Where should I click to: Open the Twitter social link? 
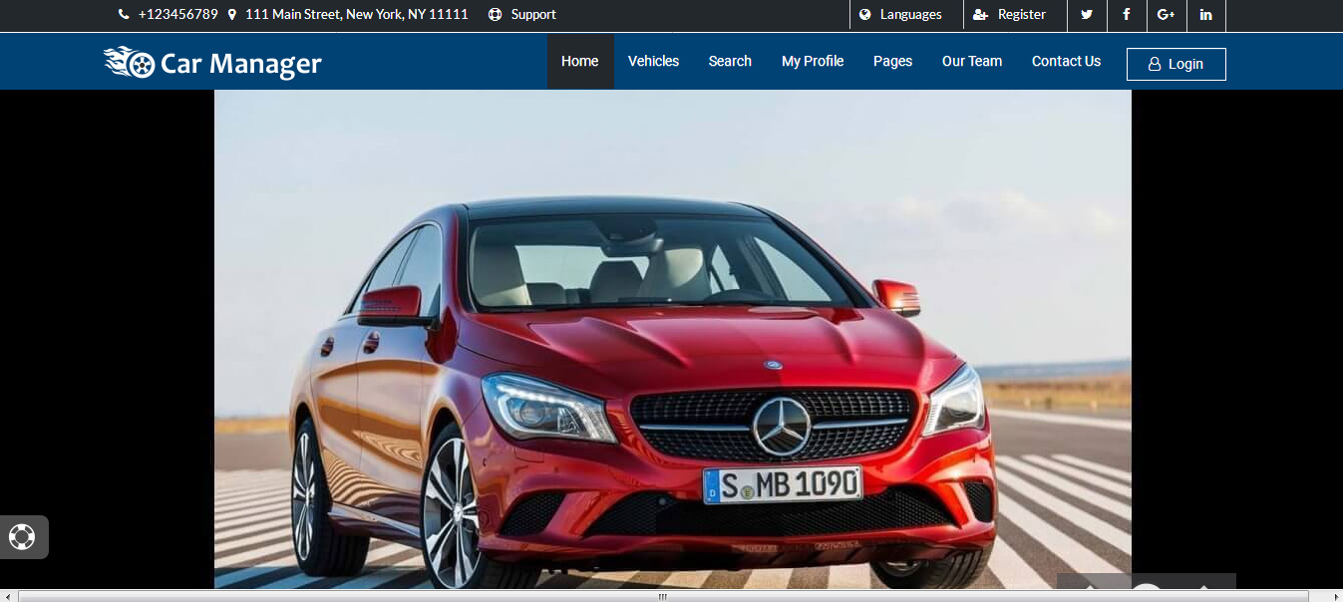pos(1087,15)
